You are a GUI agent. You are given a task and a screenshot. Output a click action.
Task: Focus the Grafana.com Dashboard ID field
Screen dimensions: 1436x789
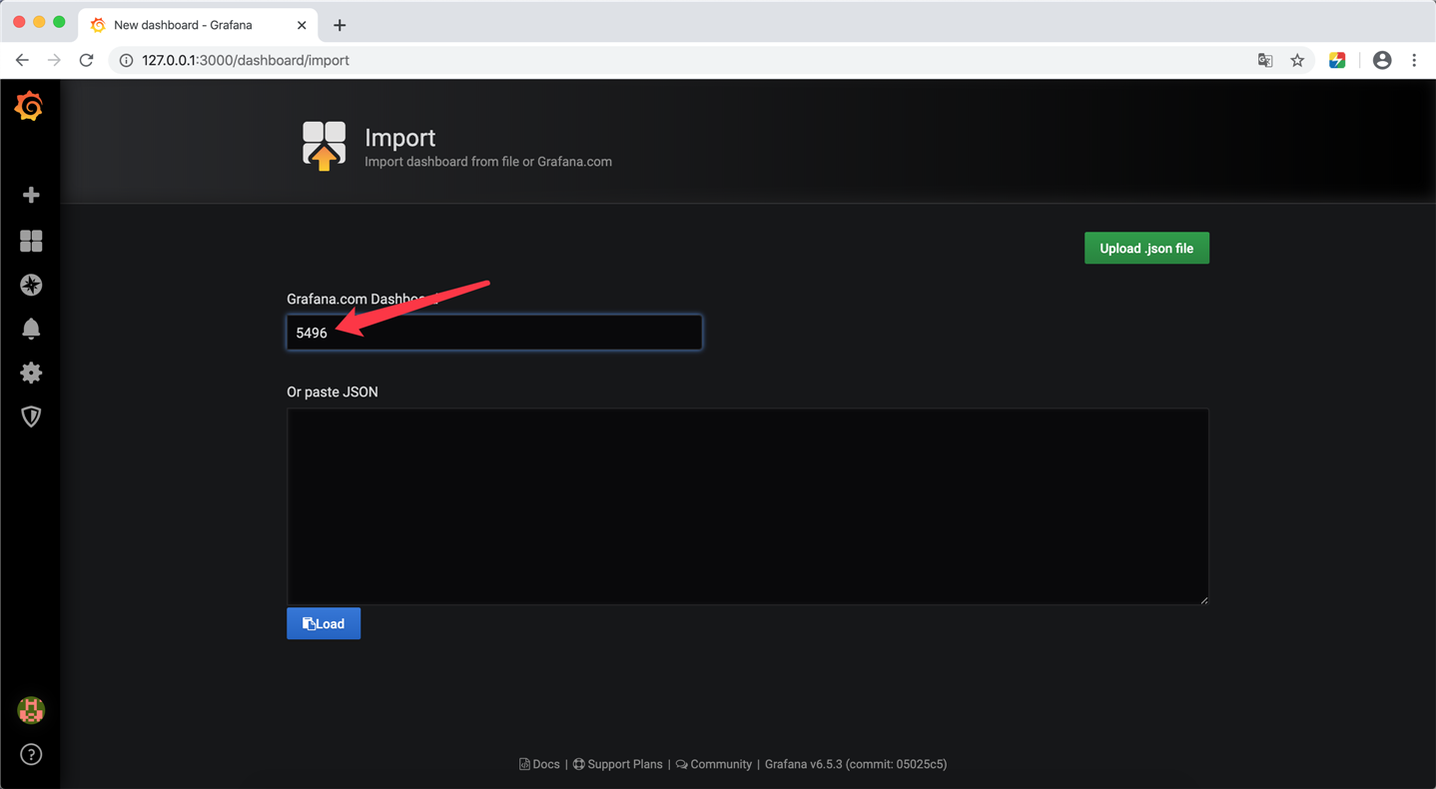tap(494, 333)
